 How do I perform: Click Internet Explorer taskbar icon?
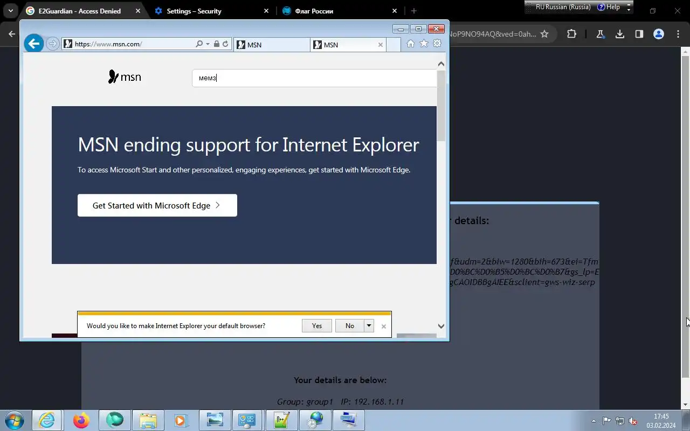(x=47, y=420)
